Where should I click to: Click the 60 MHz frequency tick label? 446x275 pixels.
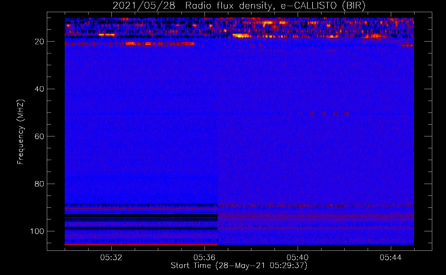[39, 136]
